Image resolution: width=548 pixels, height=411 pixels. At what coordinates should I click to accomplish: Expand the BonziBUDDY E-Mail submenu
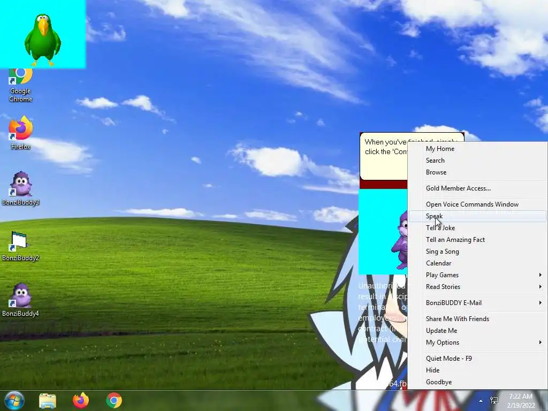477,303
